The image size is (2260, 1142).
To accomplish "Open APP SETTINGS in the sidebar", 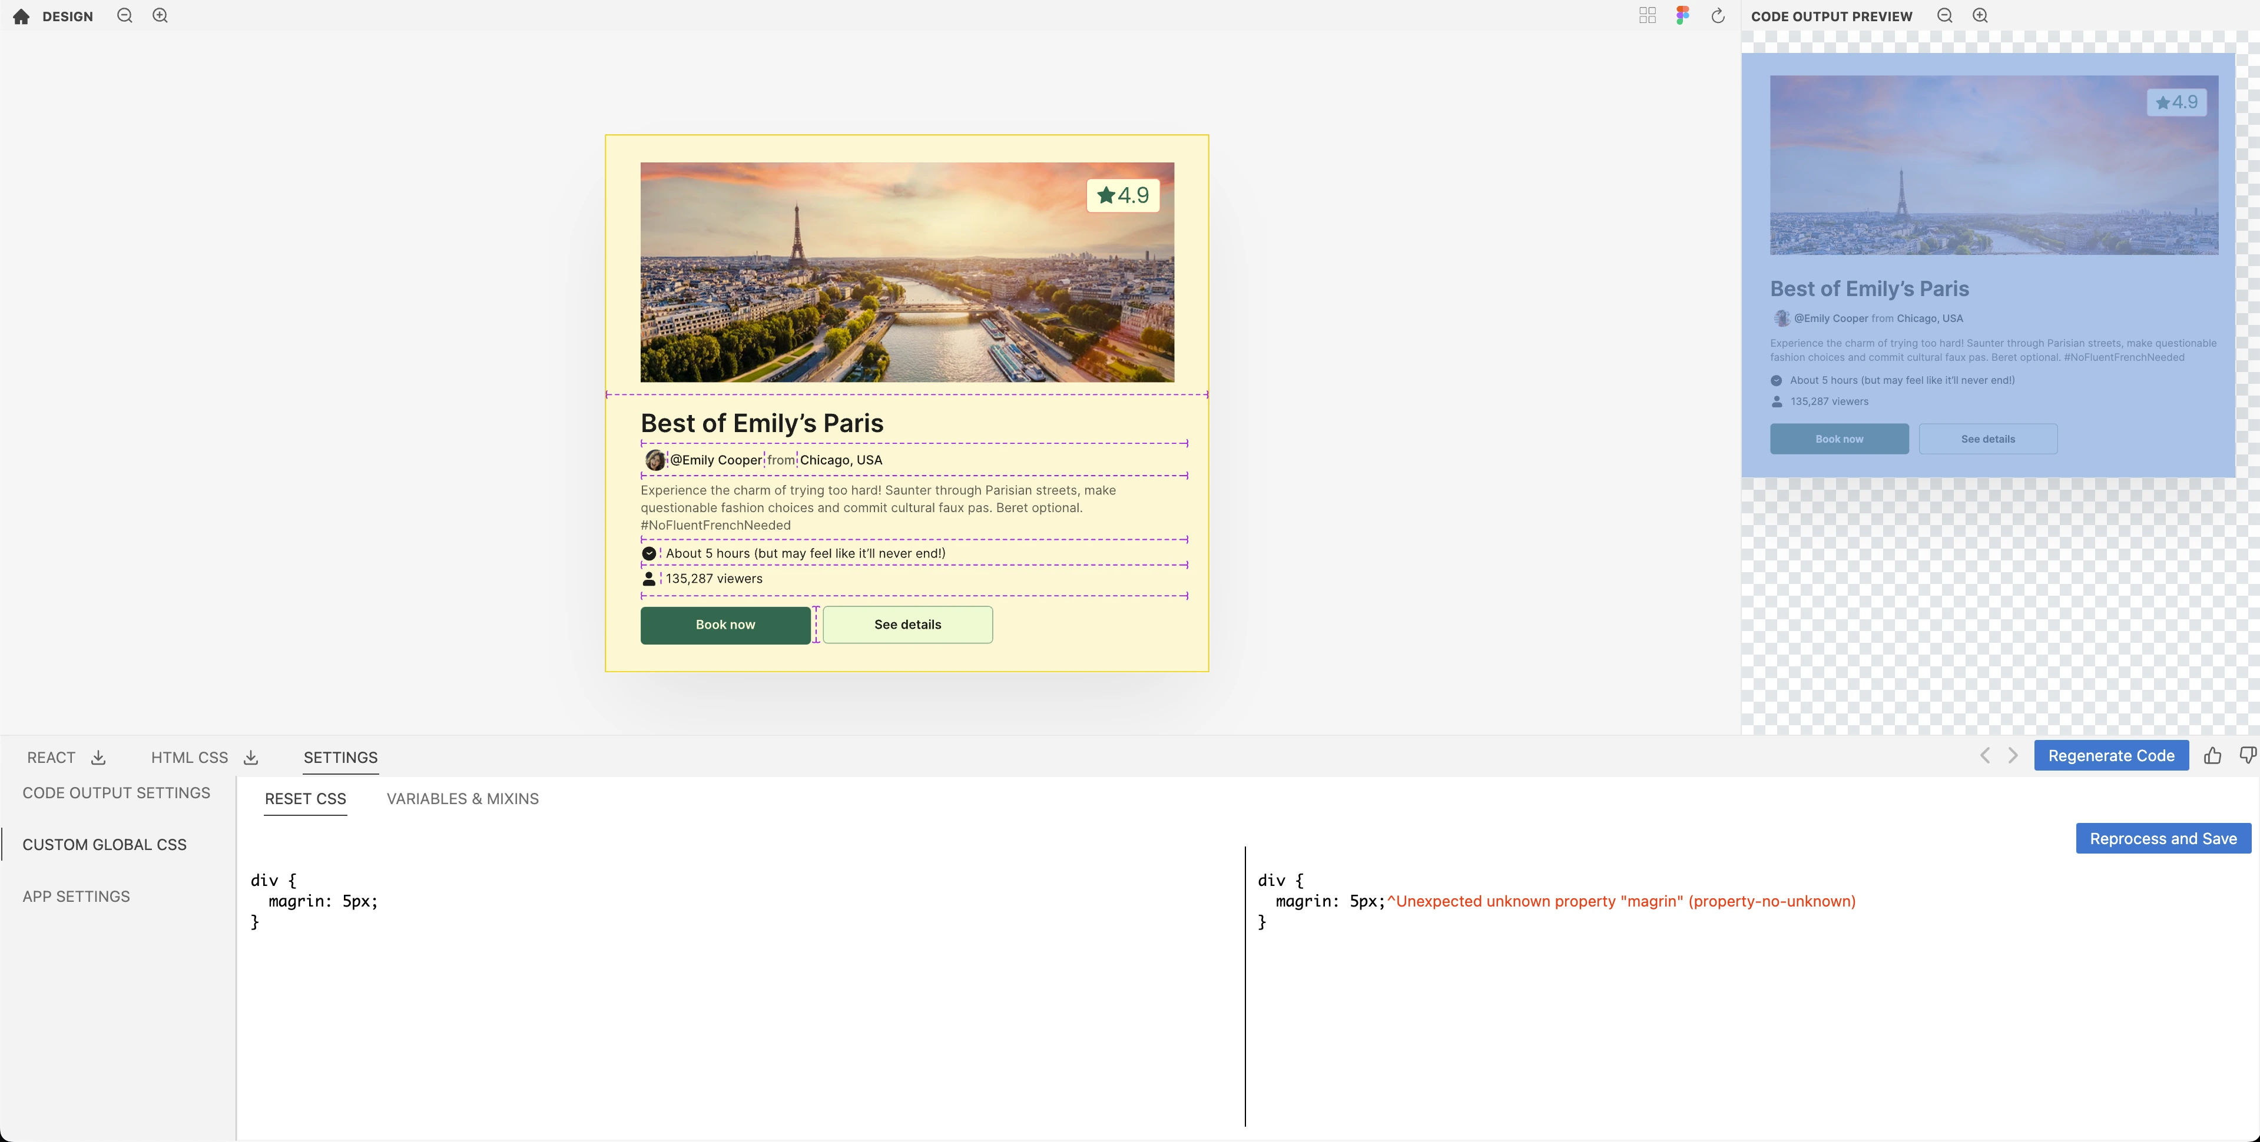I will point(77,897).
